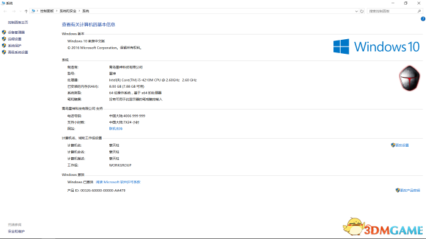Image resolution: width=426 pixels, height=239 pixels.
Task: Click the magnifier icon in the search box
Action: 419,11
